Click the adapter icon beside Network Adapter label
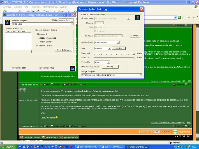 (x=7, y=22)
